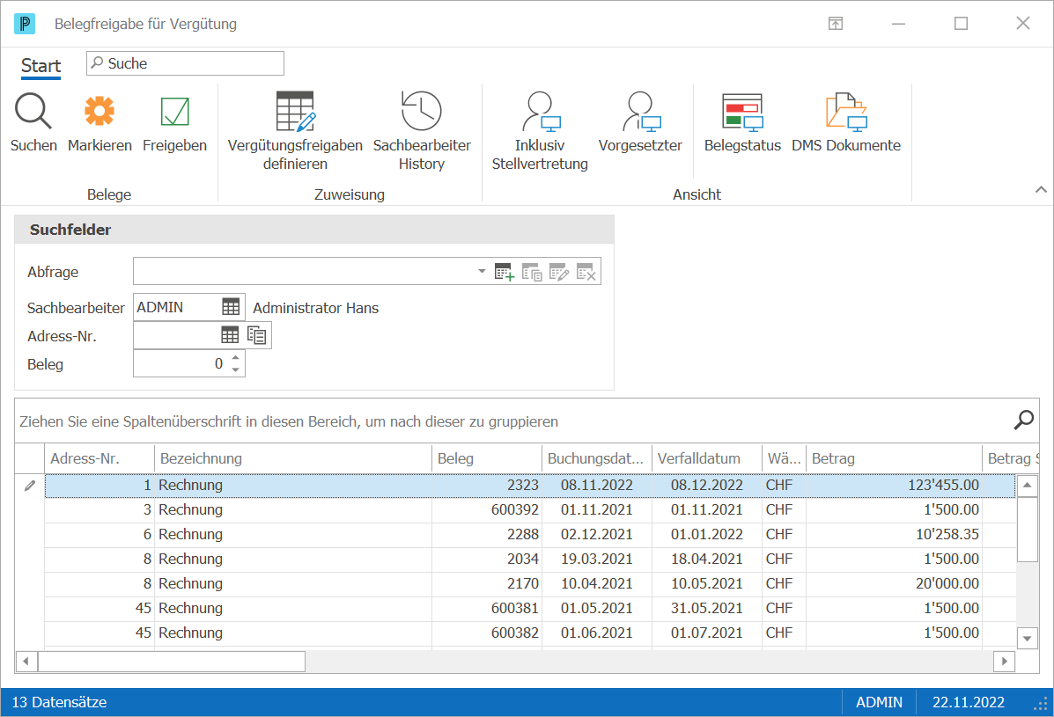
Task: Click the Suchen magnifier icon
Action: [33, 111]
